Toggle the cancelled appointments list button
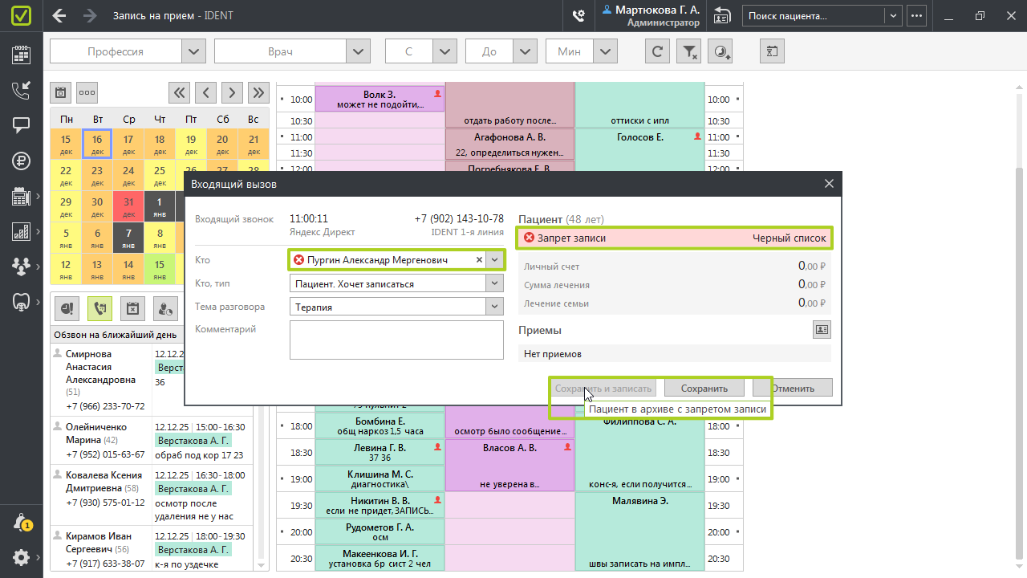Image resolution: width=1027 pixels, height=578 pixels. point(132,307)
